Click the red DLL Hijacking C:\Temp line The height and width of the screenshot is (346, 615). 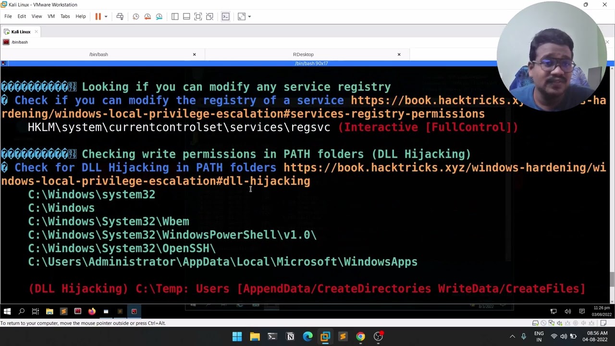click(307, 288)
